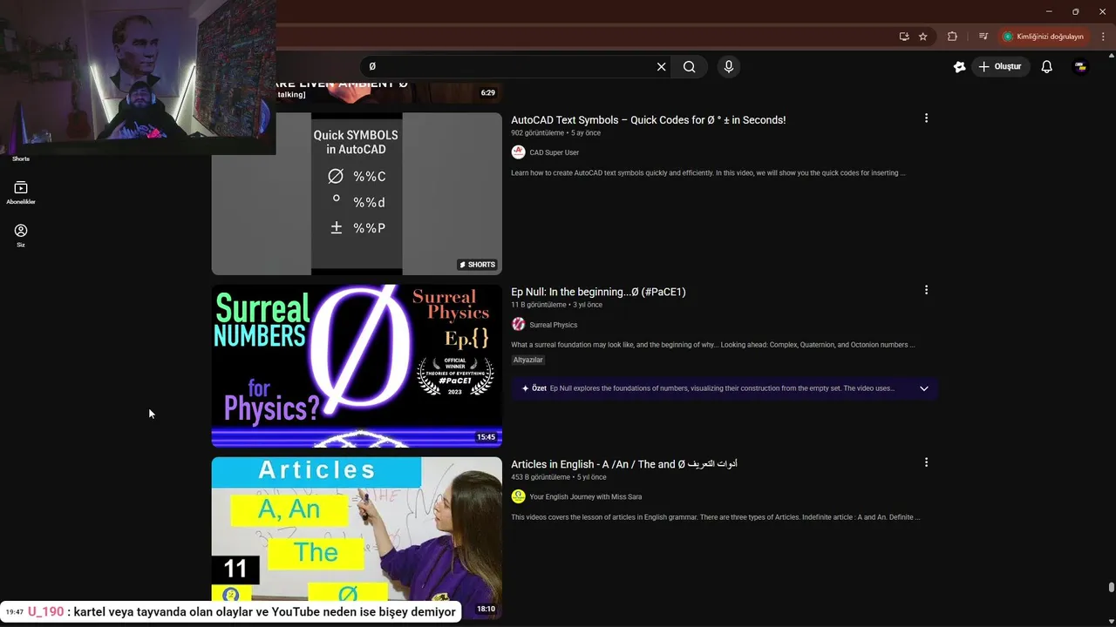The image size is (1116, 627).
Task: Open the YouTube account avatar menu
Action: click(1080, 67)
